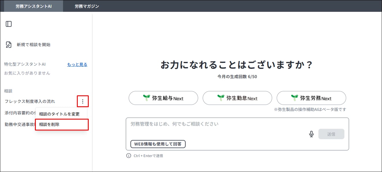Click the sprout icon on 弥生労務 Next
The height and width of the screenshot is (172, 382).
295,98
